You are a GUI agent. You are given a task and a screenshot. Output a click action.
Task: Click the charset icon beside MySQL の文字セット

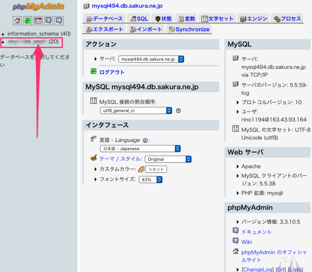click(236, 129)
